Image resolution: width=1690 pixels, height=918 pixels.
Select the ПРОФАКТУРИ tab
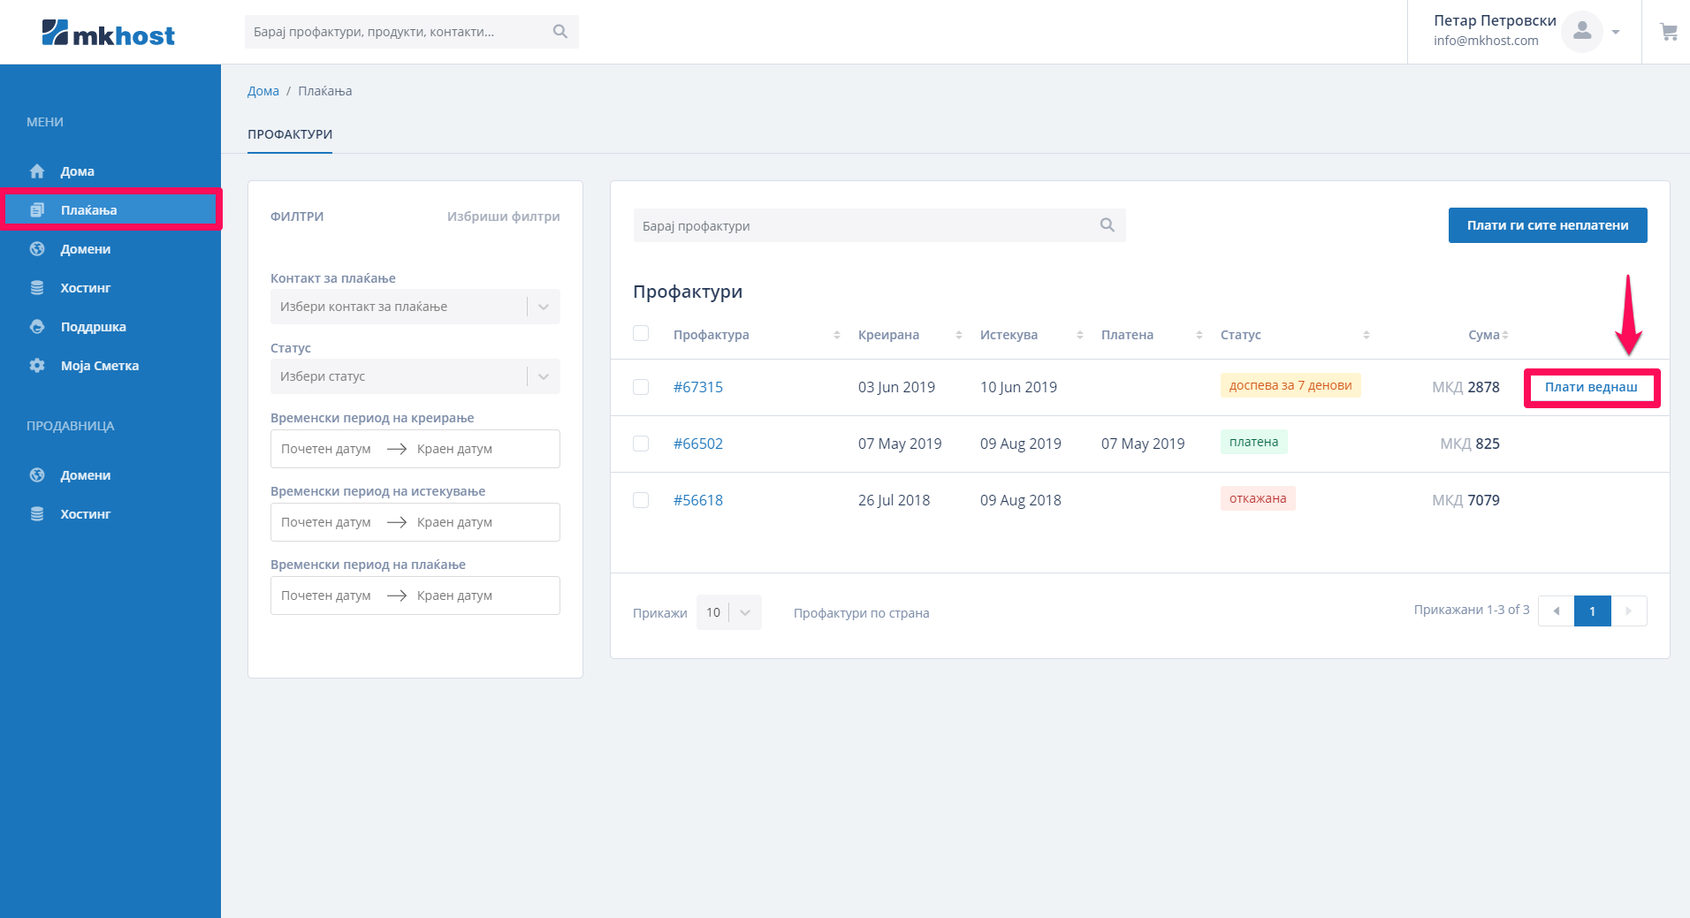(290, 134)
